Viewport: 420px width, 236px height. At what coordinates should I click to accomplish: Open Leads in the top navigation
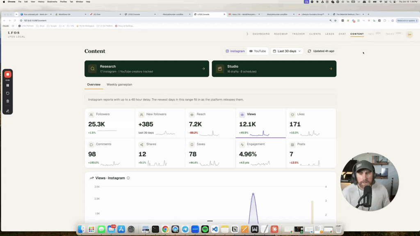(330, 34)
